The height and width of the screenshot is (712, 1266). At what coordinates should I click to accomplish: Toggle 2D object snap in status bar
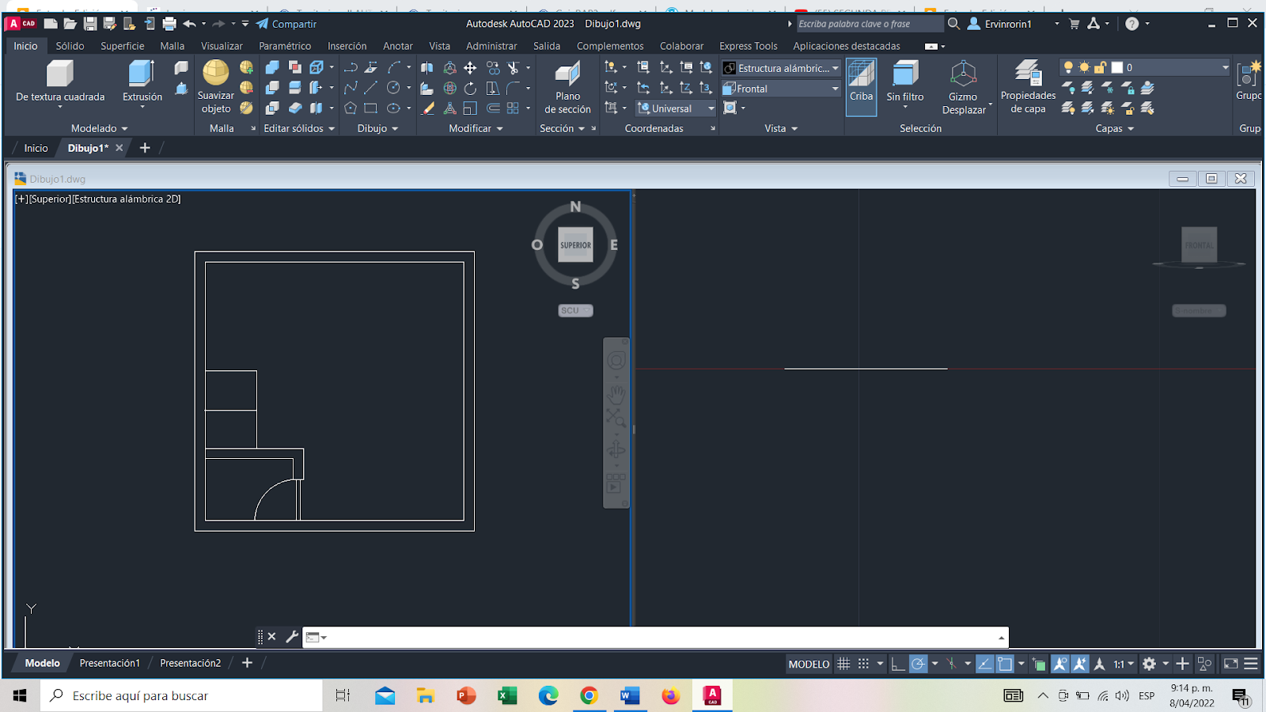click(x=1005, y=665)
